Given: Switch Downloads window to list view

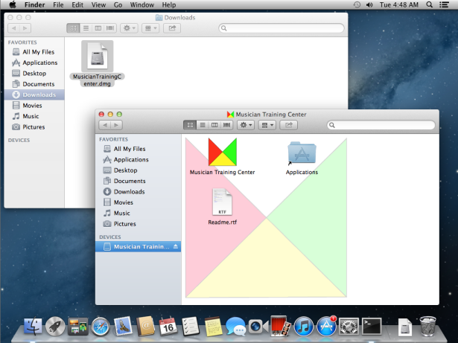Looking at the screenshot, I should pos(86,28).
